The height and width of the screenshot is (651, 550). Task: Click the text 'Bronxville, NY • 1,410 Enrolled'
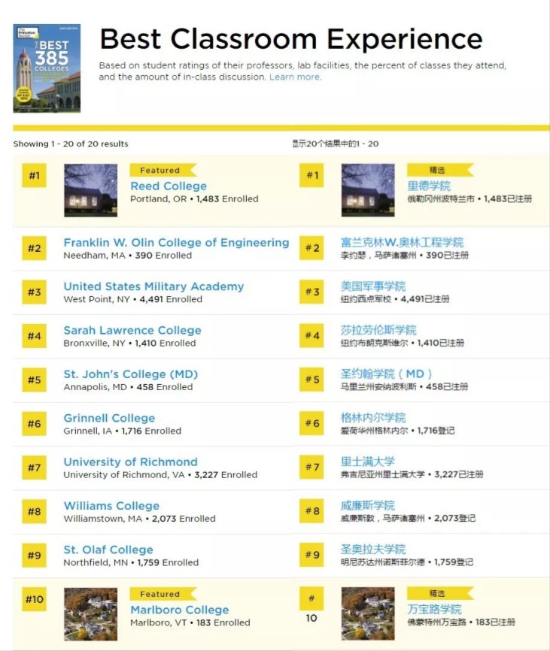tap(129, 344)
